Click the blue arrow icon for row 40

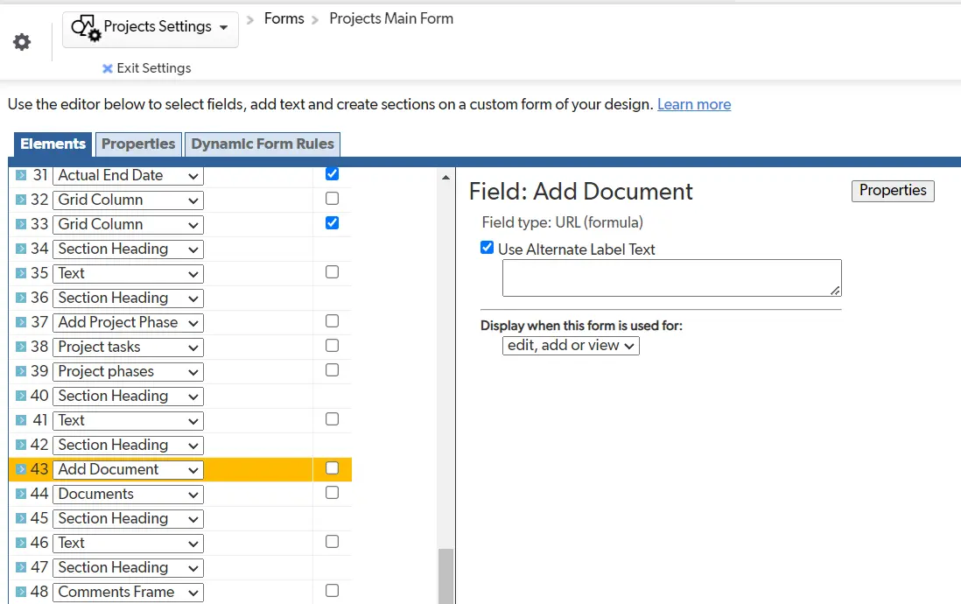tap(21, 397)
